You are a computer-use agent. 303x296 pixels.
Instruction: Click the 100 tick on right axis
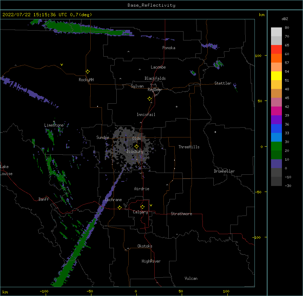coord(258,56)
